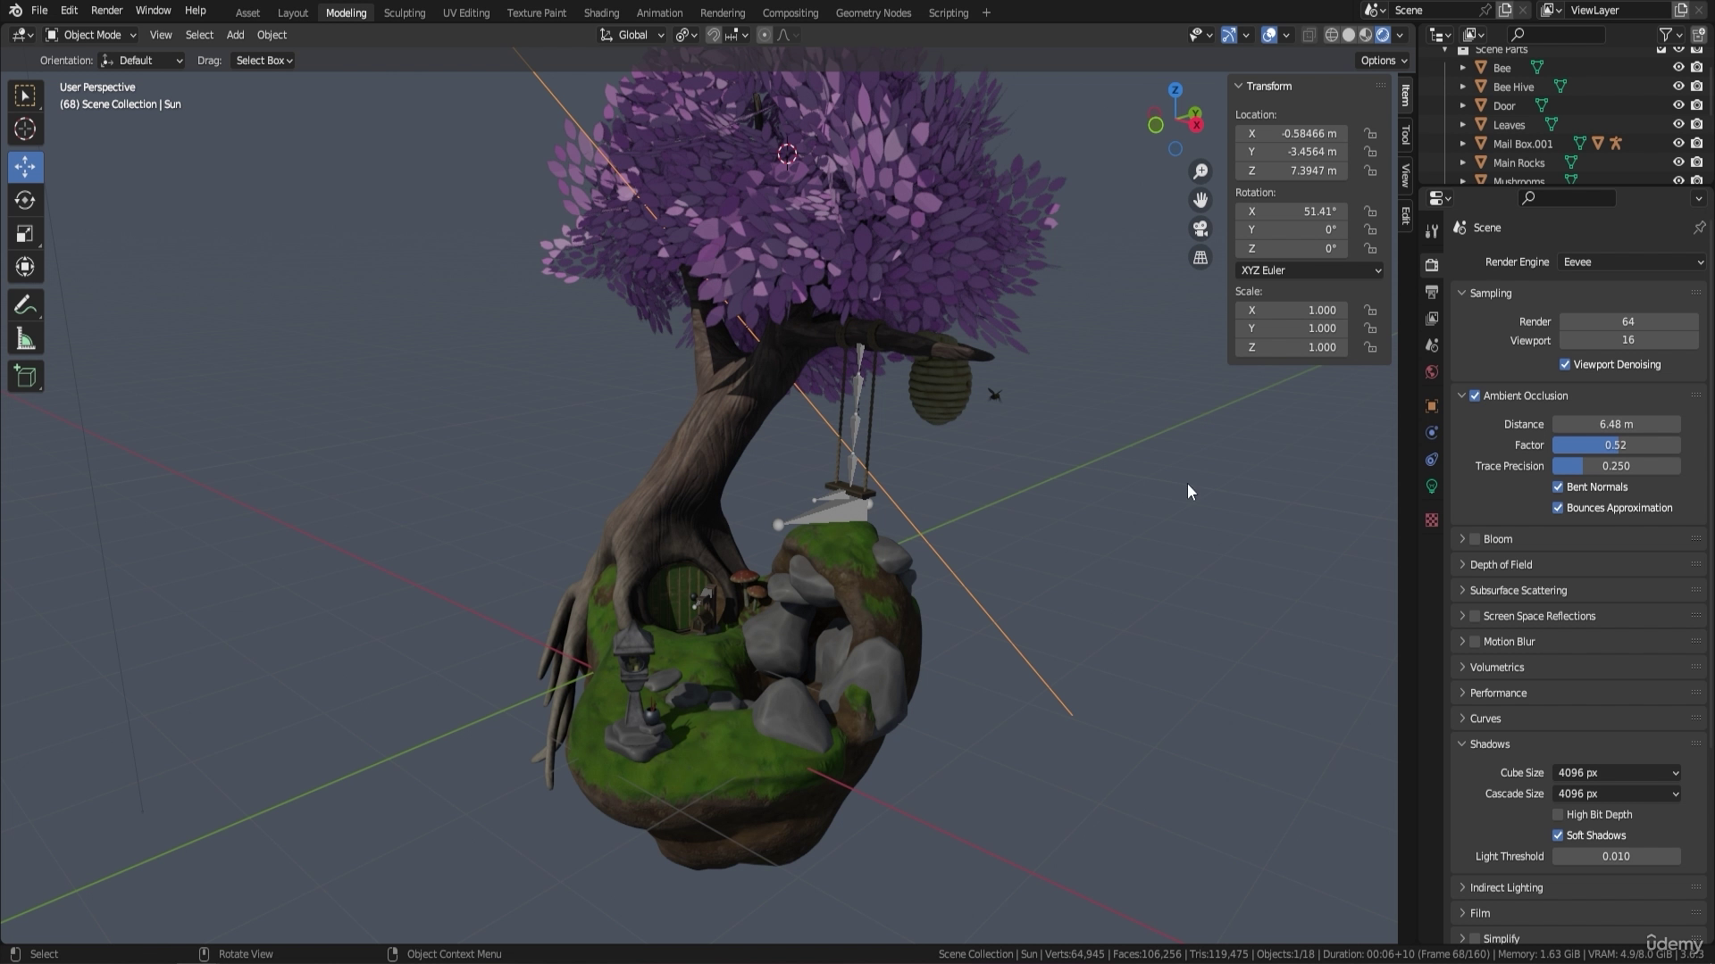Viewport: 1715px width, 964px height.
Task: Click the Light Threshold value field
Action: tap(1617, 857)
